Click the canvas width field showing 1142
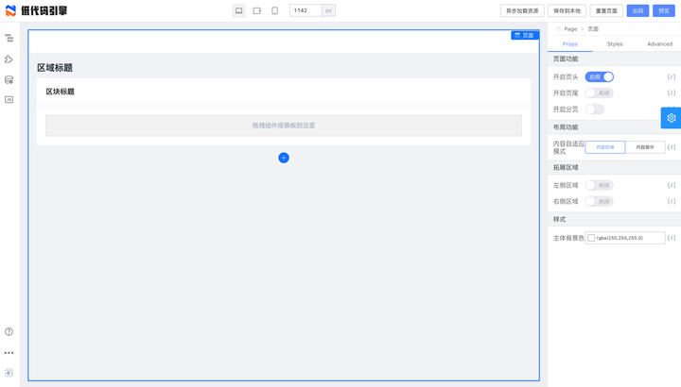This screenshot has width=681, height=387. (306, 10)
